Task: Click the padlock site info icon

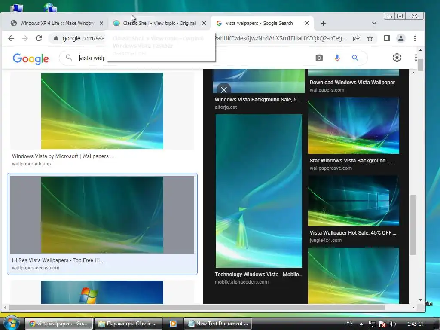Action: (x=55, y=38)
